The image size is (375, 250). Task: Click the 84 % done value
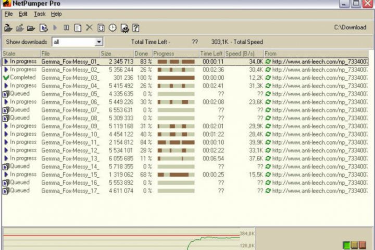(146, 142)
